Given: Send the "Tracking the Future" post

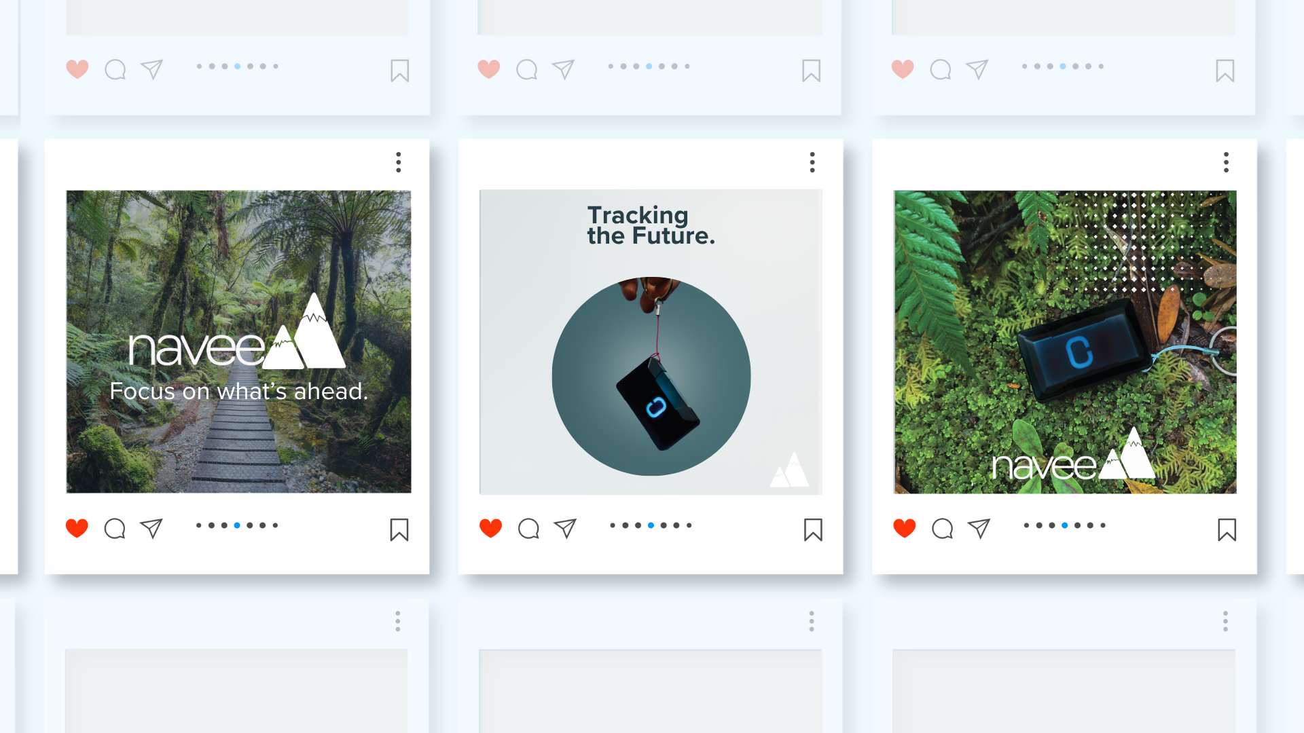Looking at the screenshot, I should (x=565, y=528).
